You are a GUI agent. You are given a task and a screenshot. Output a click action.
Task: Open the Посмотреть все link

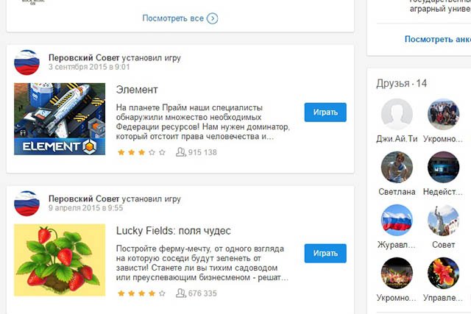point(173,18)
